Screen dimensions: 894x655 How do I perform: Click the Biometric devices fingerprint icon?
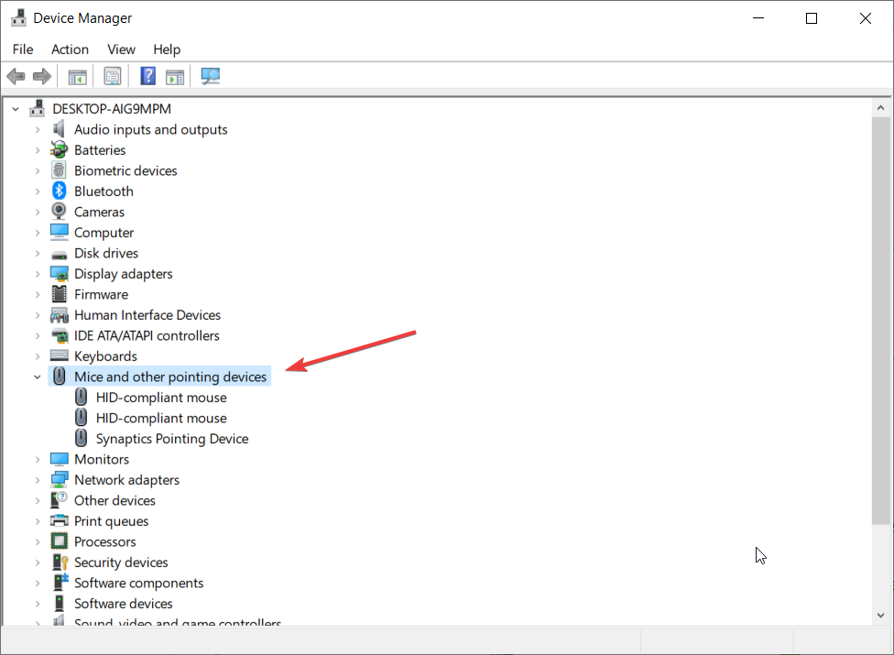tap(59, 170)
